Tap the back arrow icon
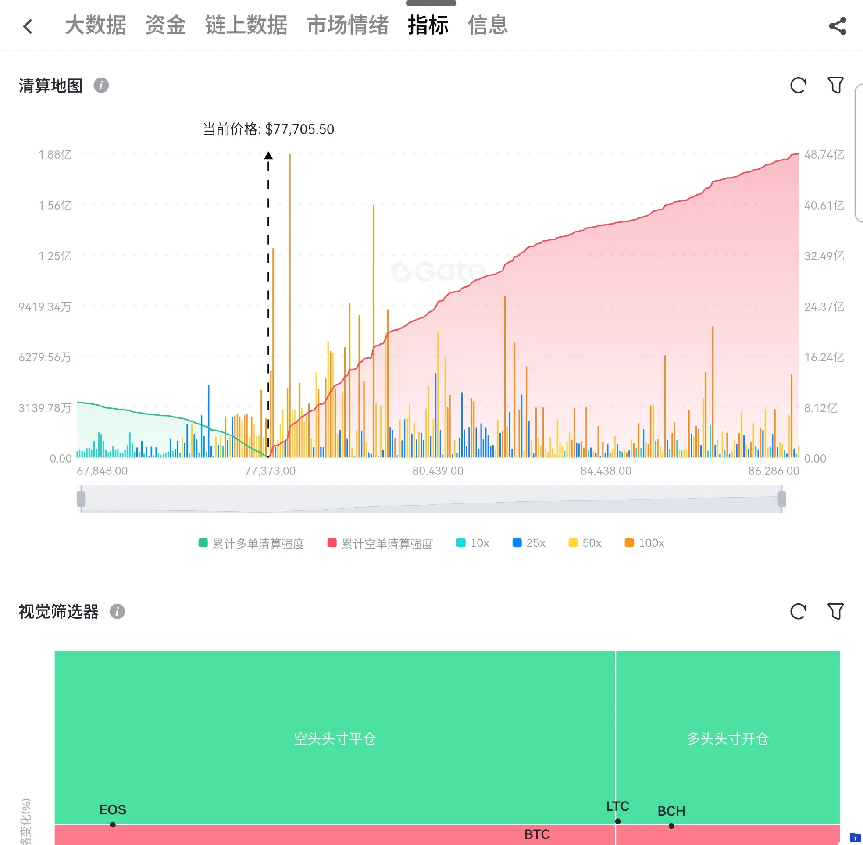863x845 pixels. point(28,26)
